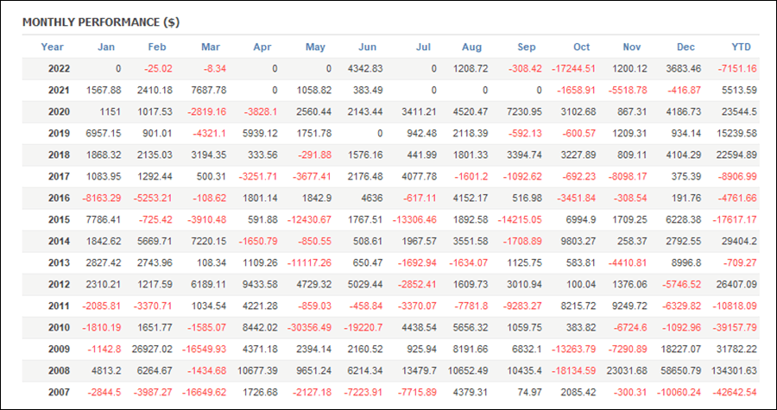Image resolution: width=777 pixels, height=410 pixels.
Task: Click the YTD column header
Action: point(742,47)
